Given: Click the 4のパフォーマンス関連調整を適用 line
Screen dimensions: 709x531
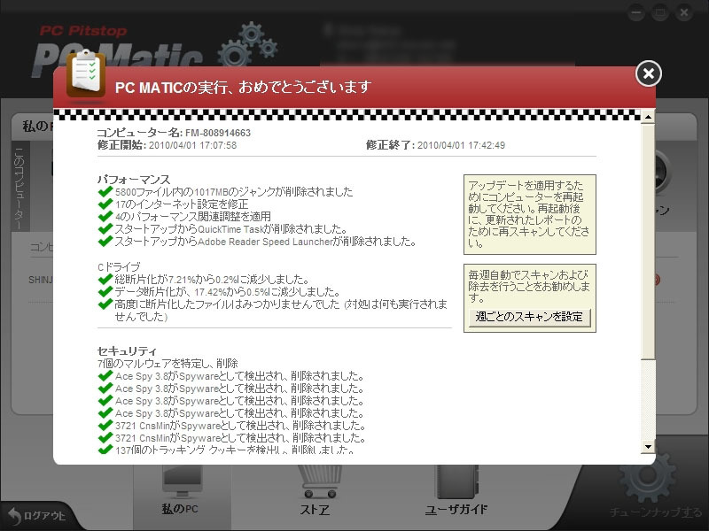Looking at the screenshot, I should point(192,217).
